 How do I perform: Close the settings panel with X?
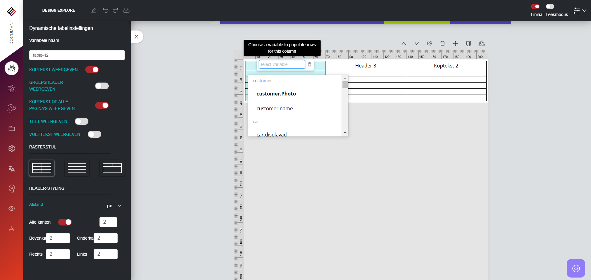tap(136, 37)
